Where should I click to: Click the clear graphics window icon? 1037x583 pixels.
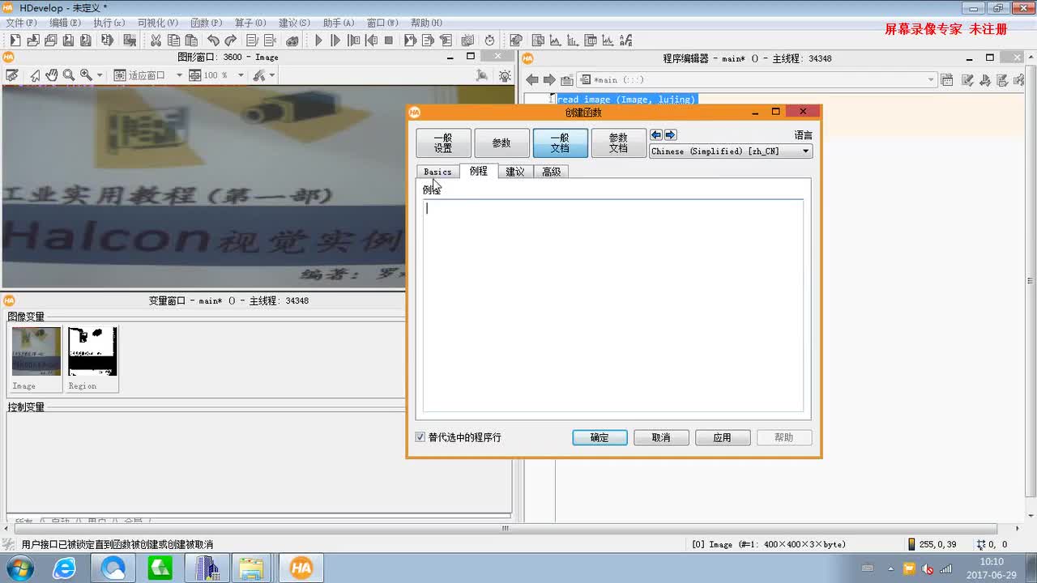tap(11, 75)
